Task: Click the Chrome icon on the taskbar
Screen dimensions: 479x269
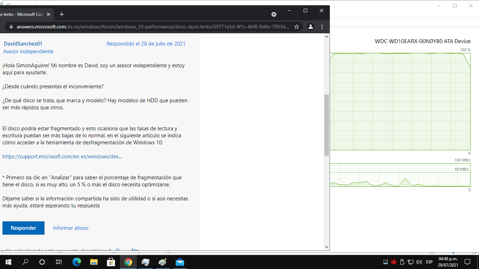Action: tap(128, 262)
